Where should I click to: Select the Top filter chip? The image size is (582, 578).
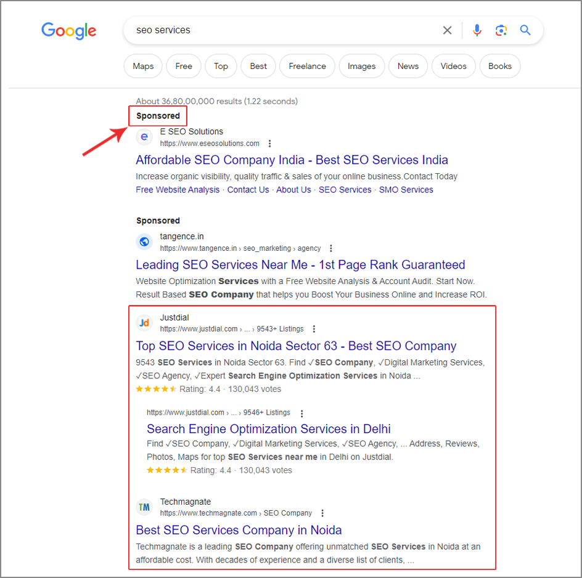[x=221, y=66]
